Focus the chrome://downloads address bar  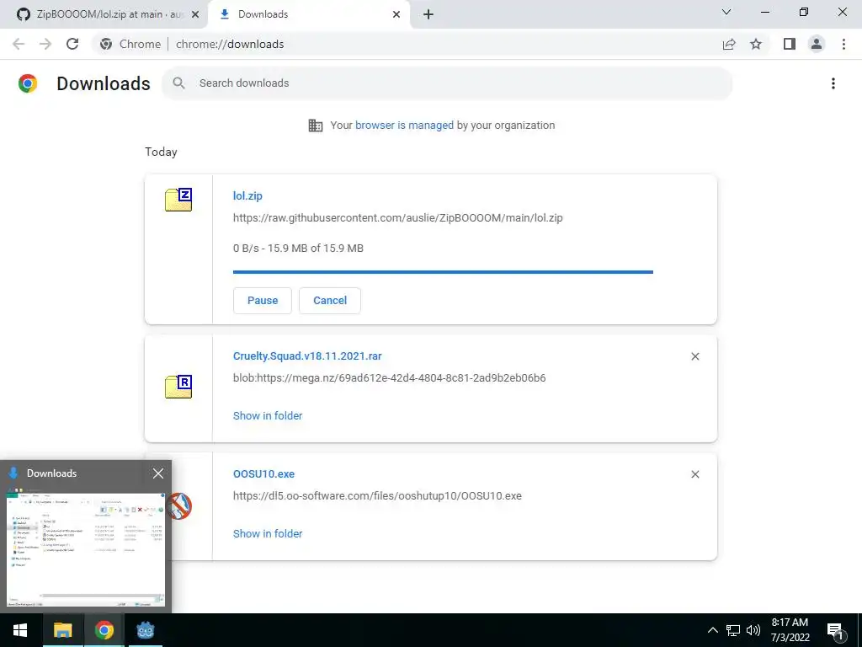pyautogui.click(x=230, y=44)
